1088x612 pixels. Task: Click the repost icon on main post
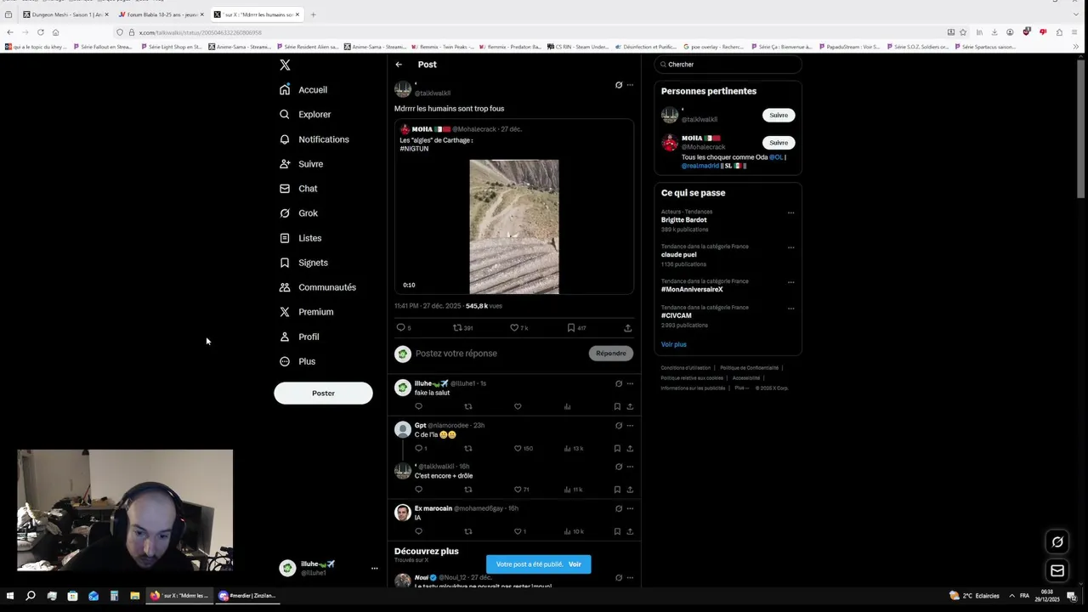coord(457,327)
